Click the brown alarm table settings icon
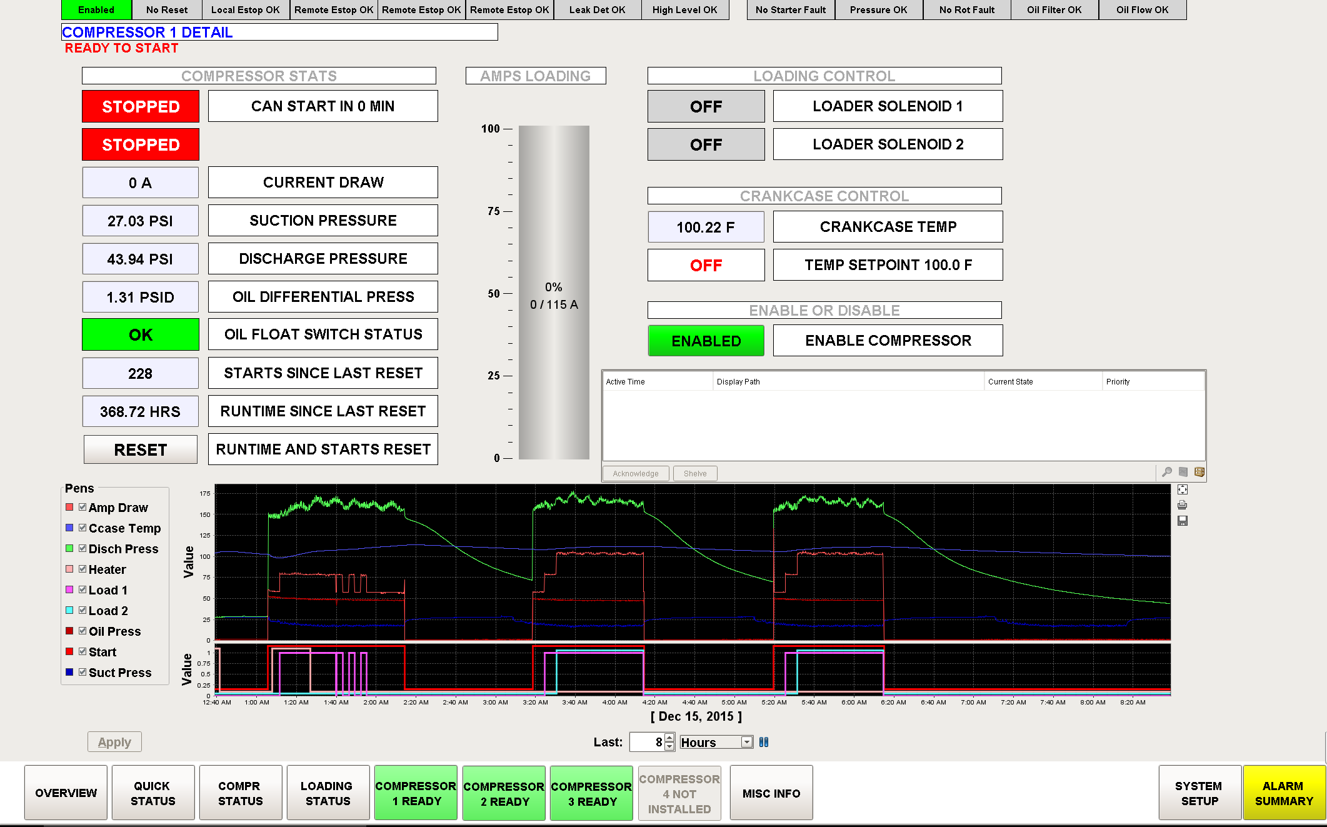The height and width of the screenshot is (827, 1327). tap(1199, 472)
